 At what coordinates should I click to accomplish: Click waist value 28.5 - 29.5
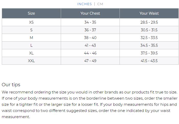[149, 22]
